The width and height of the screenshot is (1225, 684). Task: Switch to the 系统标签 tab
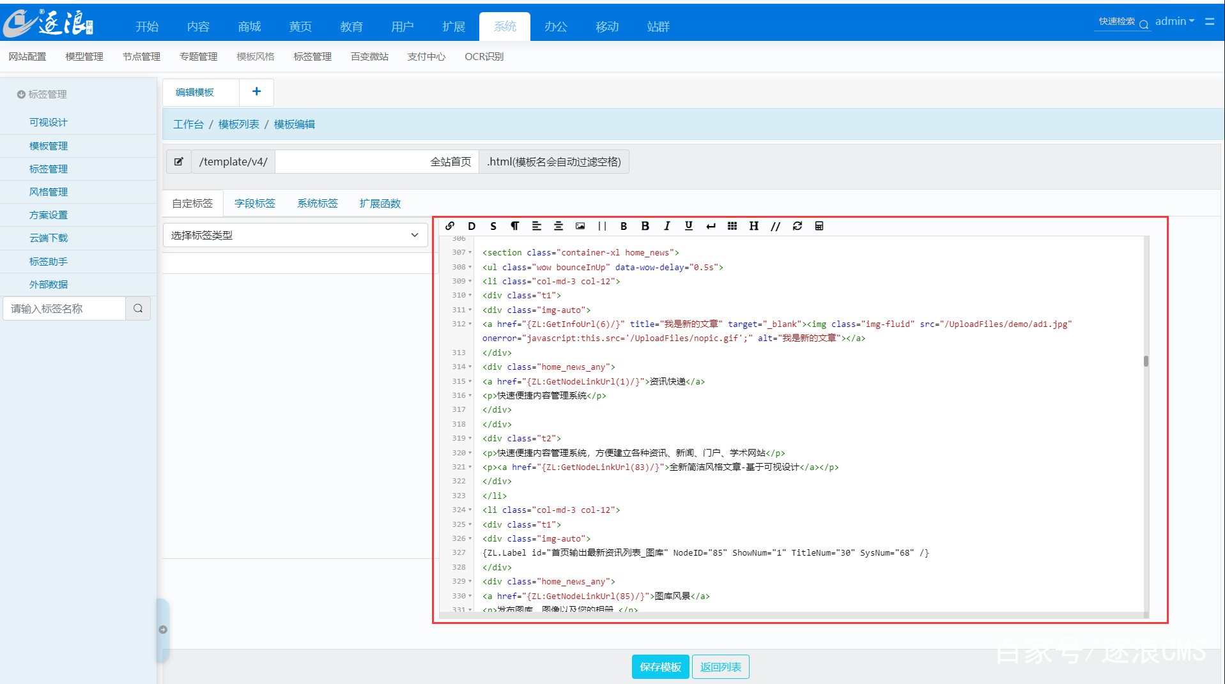tap(318, 203)
